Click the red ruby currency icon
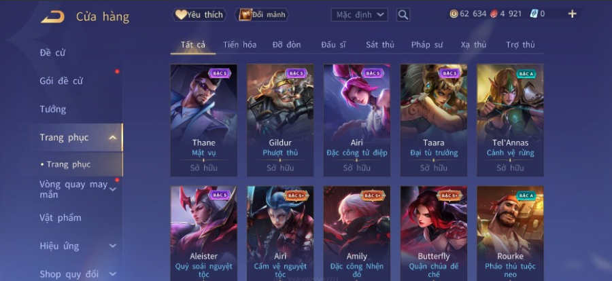 (x=494, y=14)
